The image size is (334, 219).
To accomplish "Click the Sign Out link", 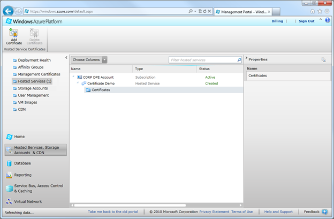I will pyautogui.click(x=306, y=21).
